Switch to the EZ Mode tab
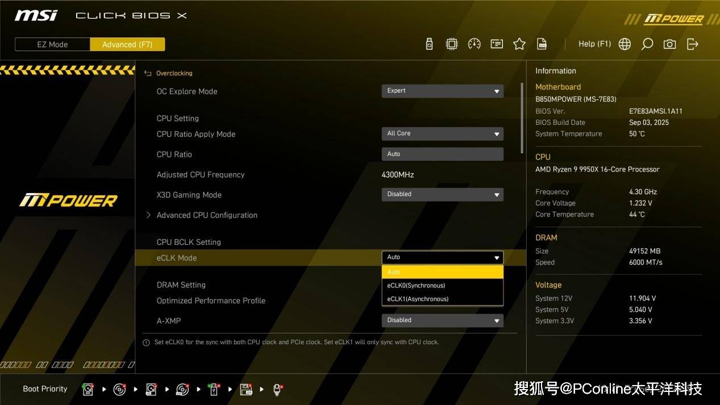The height and width of the screenshot is (405, 720). 52,44
